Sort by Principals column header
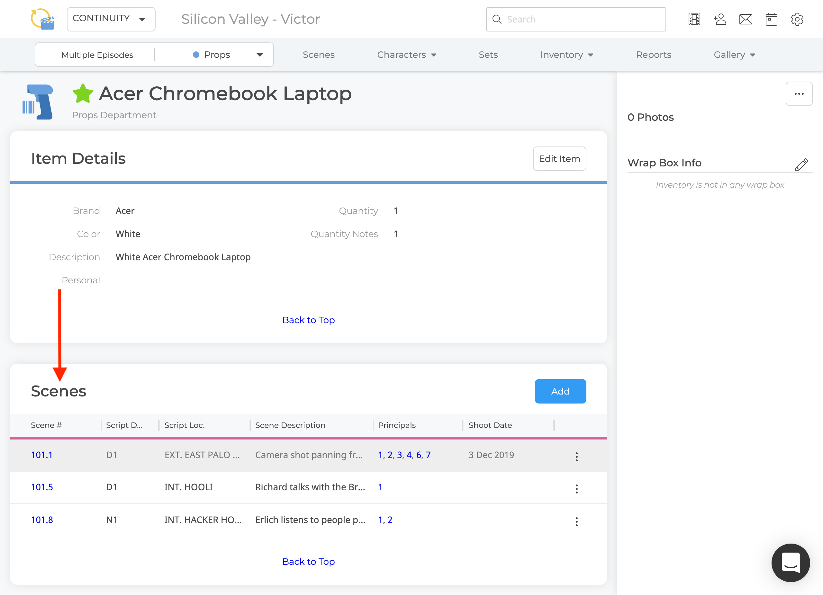 (397, 425)
